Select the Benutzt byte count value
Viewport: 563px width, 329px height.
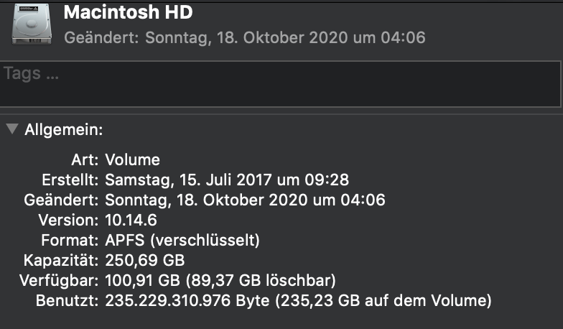click(x=187, y=300)
